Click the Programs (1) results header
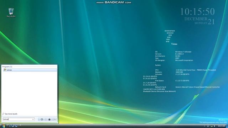Viewport: 228px width, 128px height. pos(7,66)
